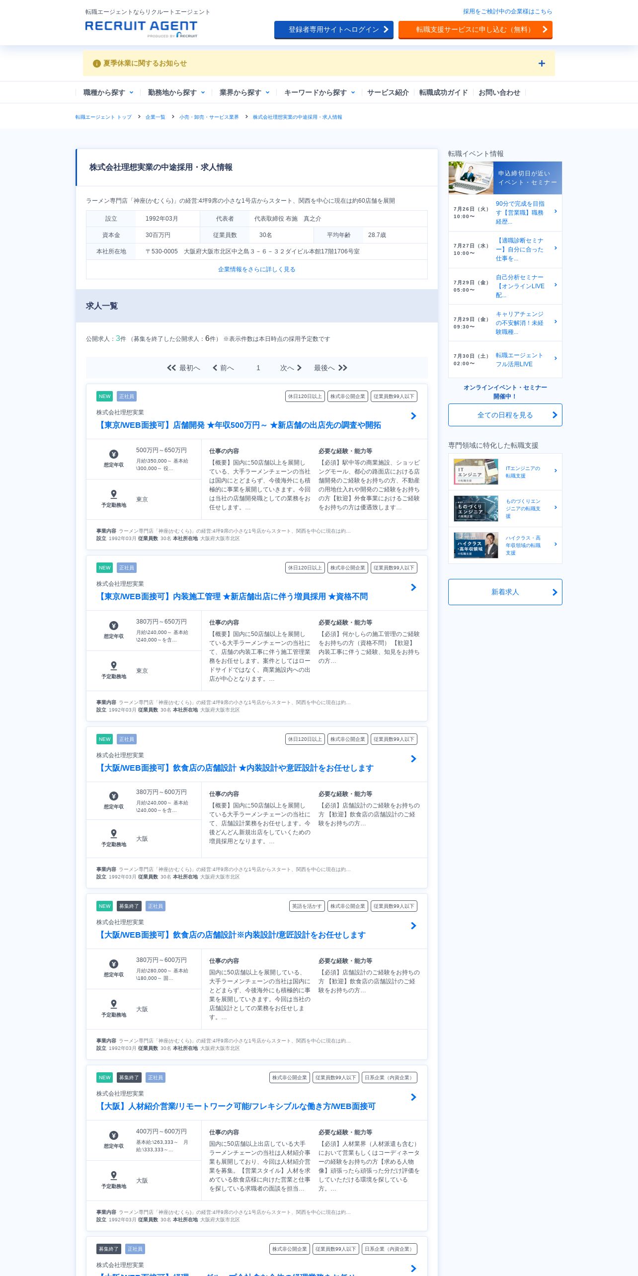Click the 次へ pagination arrow
Screen dimensions: 638x1276
(x=291, y=368)
